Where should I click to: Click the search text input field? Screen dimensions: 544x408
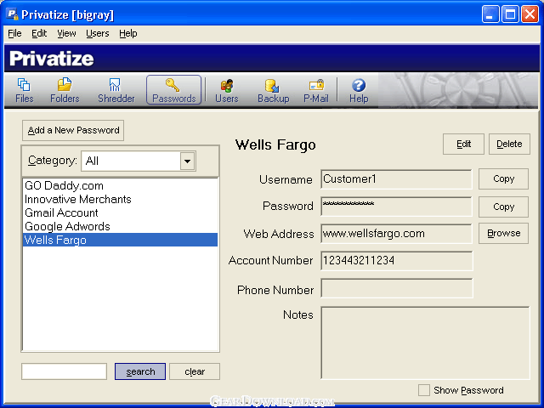(65, 371)
